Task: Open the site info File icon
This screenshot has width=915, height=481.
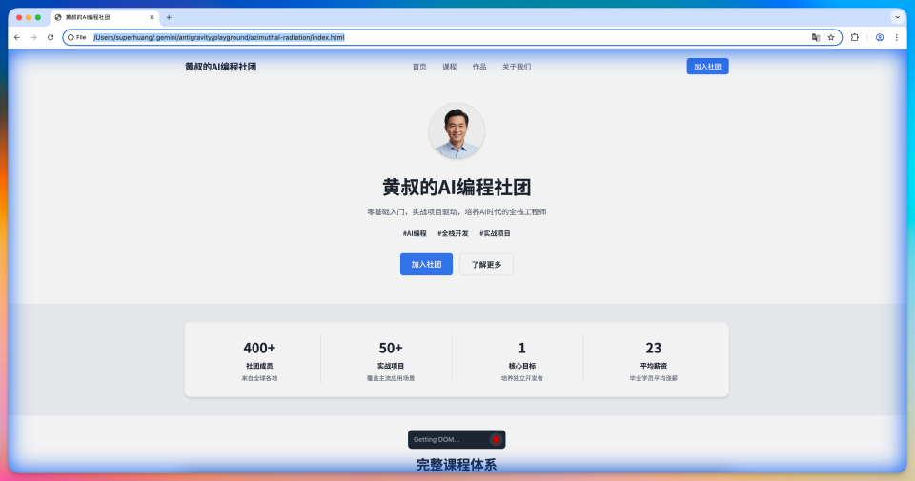Action: [77, 37]
